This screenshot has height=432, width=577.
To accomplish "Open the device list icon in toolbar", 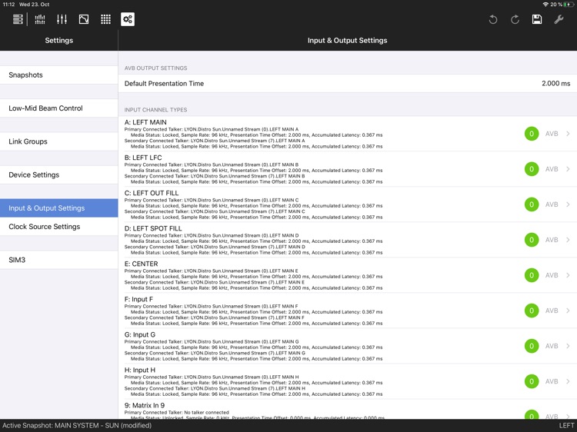I will 18,19.
